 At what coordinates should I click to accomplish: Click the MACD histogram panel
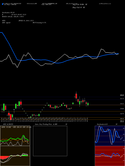[15, 156]
